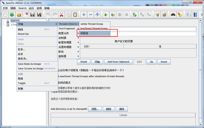Expand 后置处理器 submenu

tap(68, 47)
